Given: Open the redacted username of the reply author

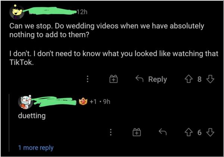Looking at the screenshot, I should pos(55,102).
